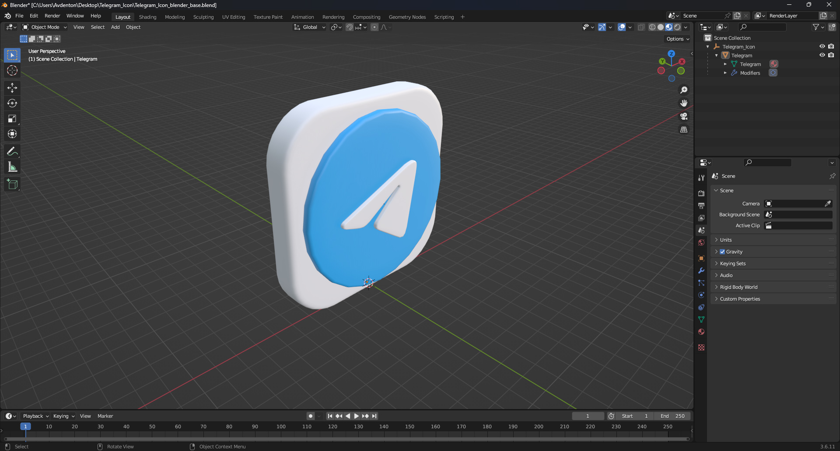Image resolution: width=840 pixels, height=451 pixels.
Task: Toggle the auto keying record button
Action: click(311, 416)
